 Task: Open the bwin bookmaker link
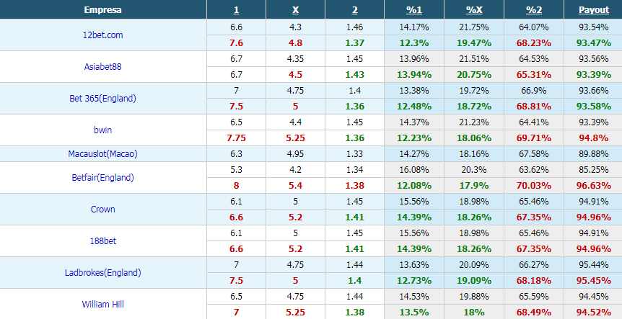tap(102, 130)
